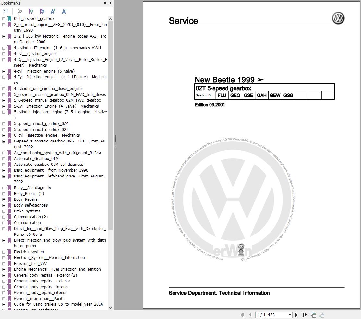The width and height of the screenshot is (361, 319).
Task: Jump to the last page
Action: tap(305, 315)
